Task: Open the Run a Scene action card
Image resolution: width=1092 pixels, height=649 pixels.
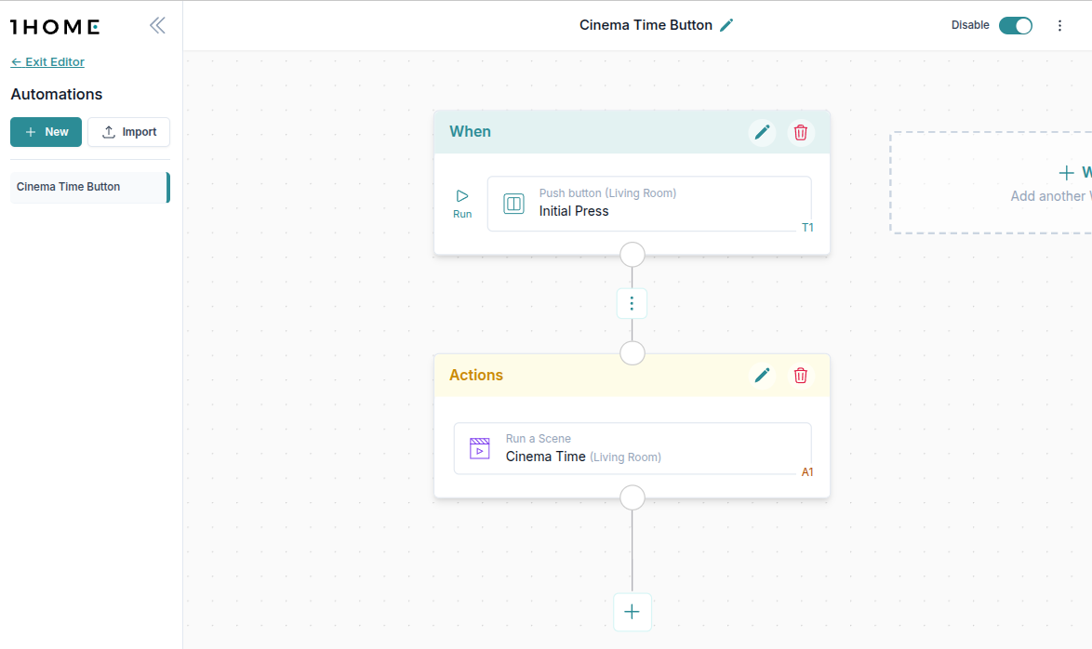Action: point(632,448)
